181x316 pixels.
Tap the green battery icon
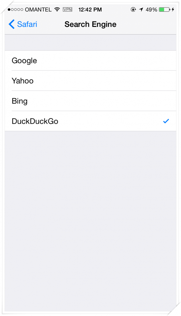[164, 9]
